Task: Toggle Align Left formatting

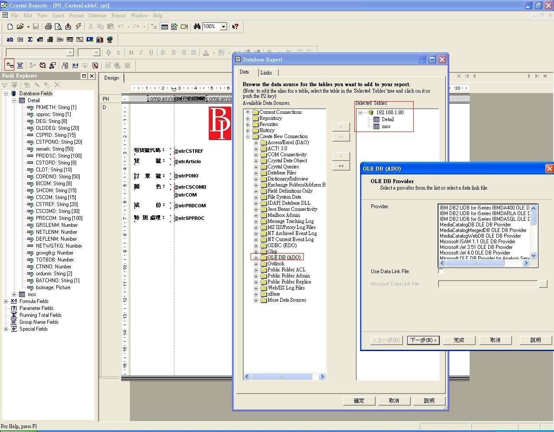Action: point(163,52)
